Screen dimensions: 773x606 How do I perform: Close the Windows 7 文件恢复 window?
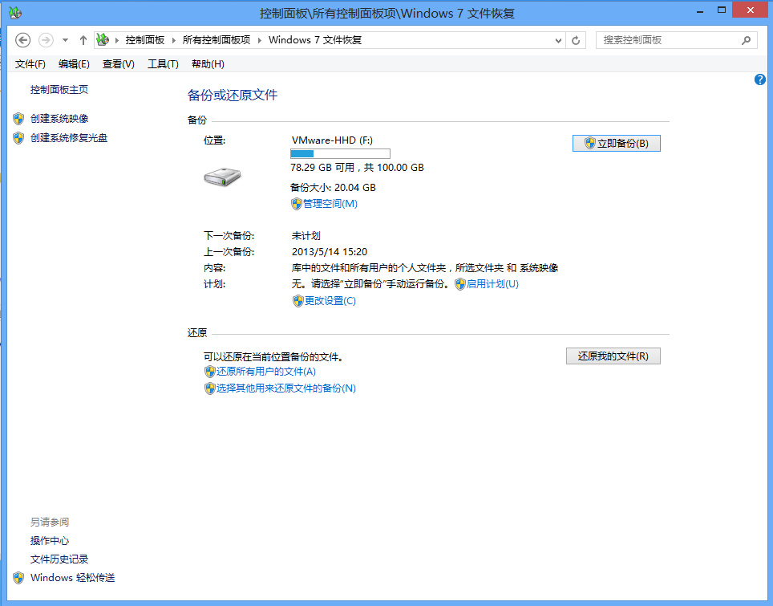pyautogui.click(x=750, y=10)
